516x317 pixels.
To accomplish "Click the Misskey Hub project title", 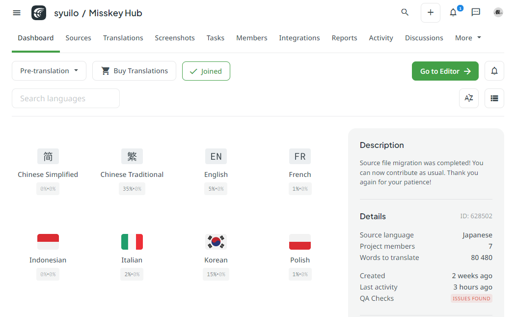I will (x=115, y=13).
